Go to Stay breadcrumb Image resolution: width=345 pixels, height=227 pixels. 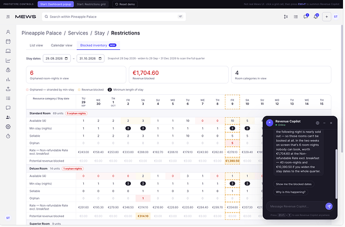(99, 33)
